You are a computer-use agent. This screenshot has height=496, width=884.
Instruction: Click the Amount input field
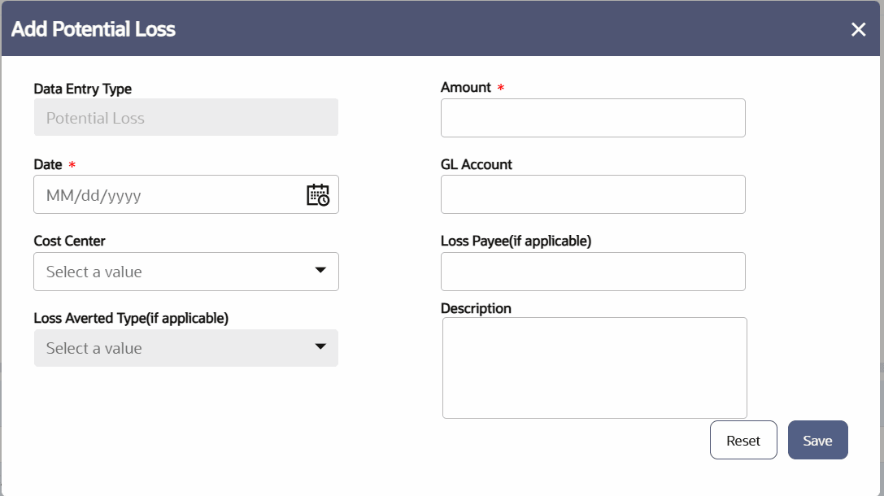point(593,118)
